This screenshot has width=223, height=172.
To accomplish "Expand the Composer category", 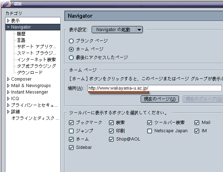I will point(8,79).
